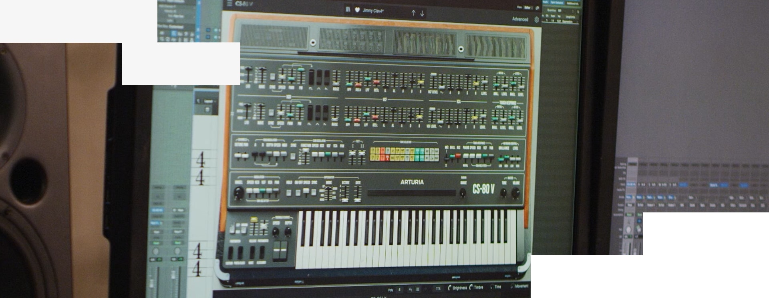
Task: Click the Timbre macro knob
Action: pyautogui.click(x=471, y=288)
